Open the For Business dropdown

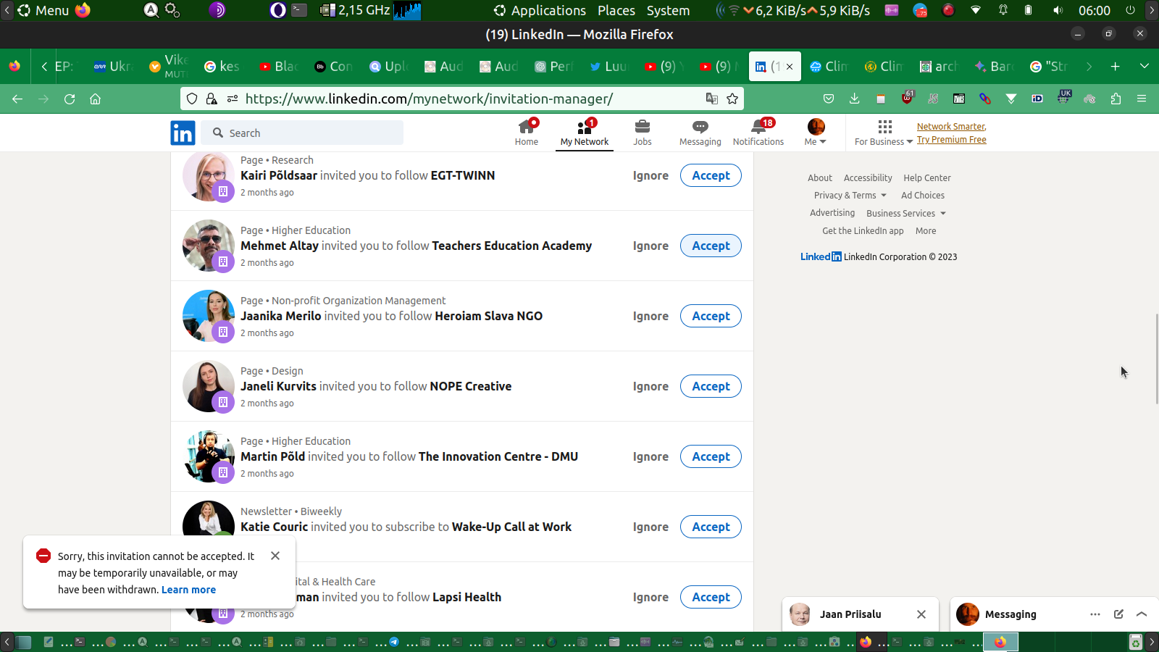click(884, 133)
